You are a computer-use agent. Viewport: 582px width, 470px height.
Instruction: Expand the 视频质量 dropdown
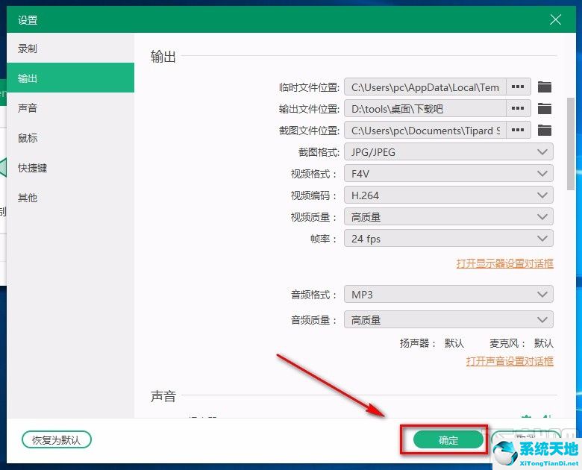[448, 217]
